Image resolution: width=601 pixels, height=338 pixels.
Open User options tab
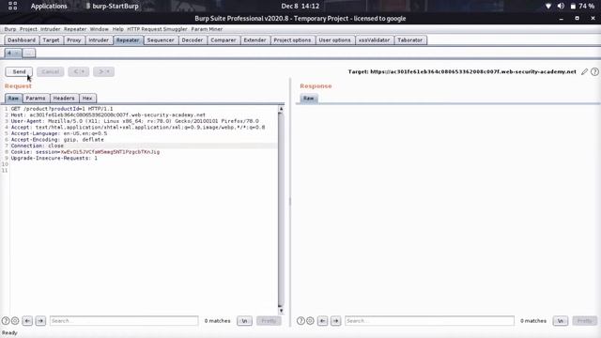point(335,40)
